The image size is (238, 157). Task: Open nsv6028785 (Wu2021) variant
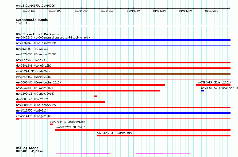coord(70,127)
